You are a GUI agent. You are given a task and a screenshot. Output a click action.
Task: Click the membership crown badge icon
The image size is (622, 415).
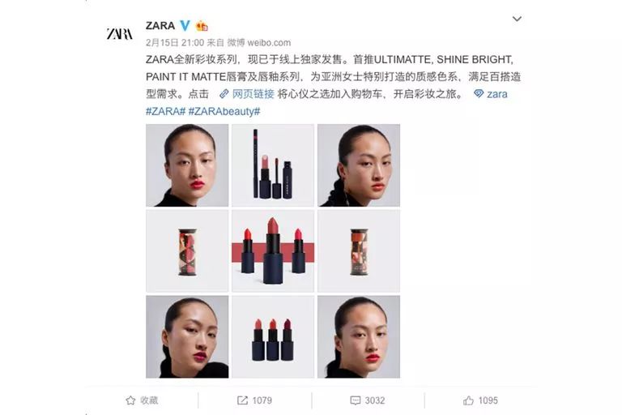202,26
